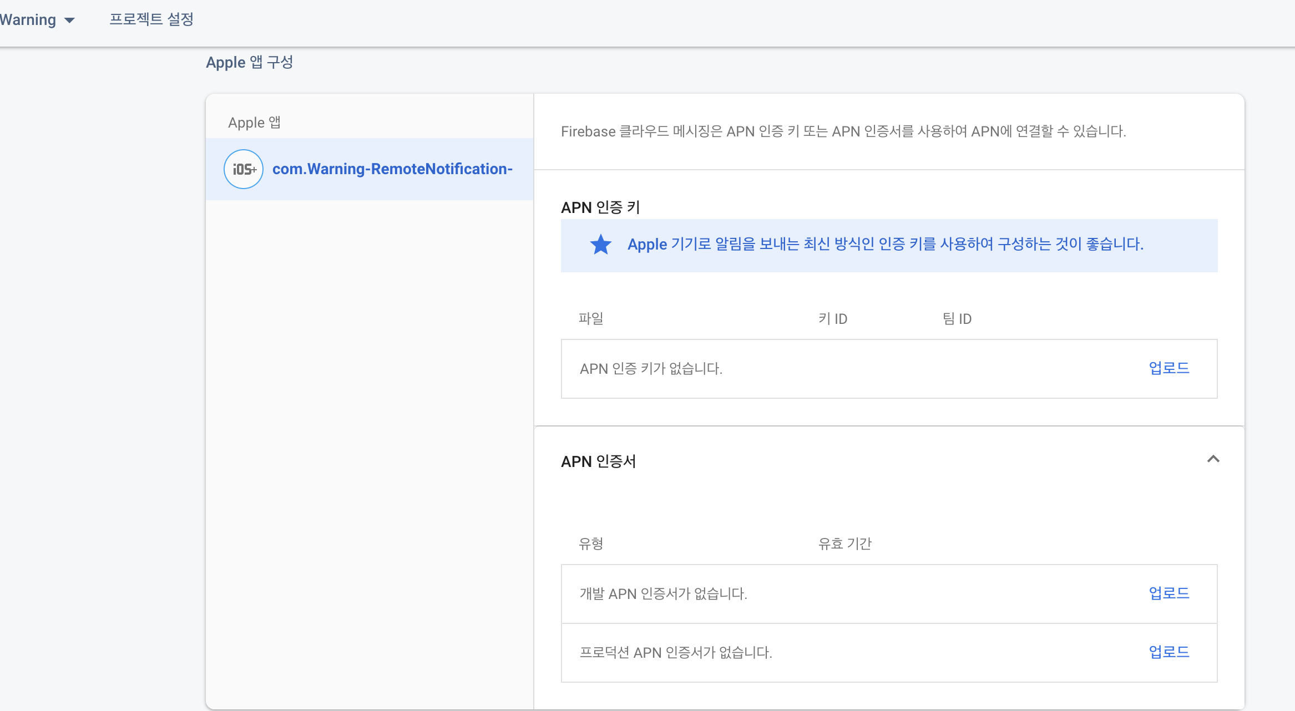Screen dimensions: 1295x711
Task: Click the iOS+ app icon
Action: click(243, 169)
